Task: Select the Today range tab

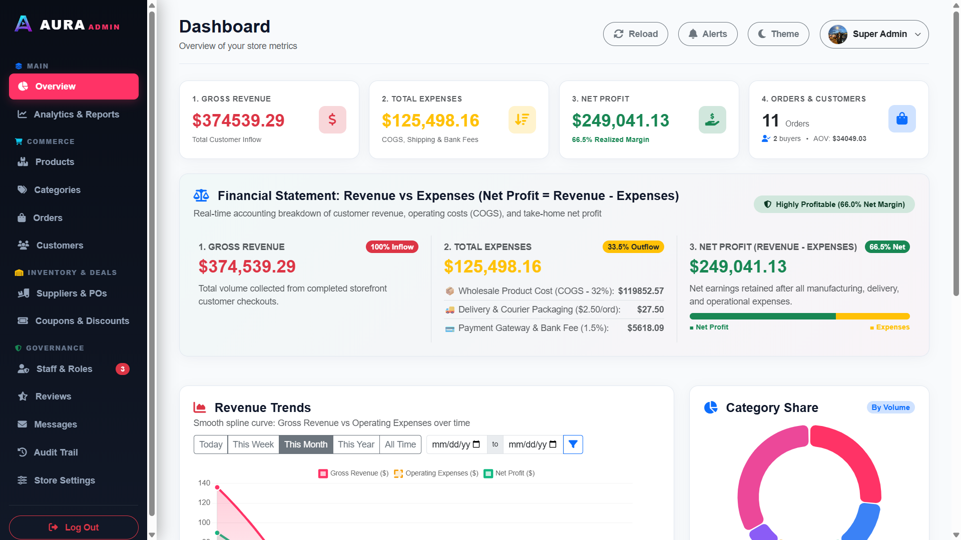Action: click(211, 444)
